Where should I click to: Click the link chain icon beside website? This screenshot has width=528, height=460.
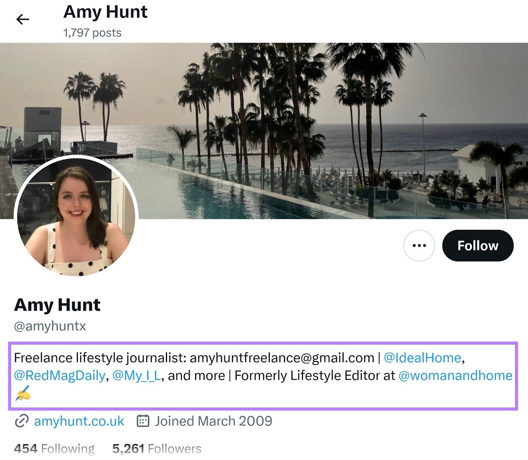click(x=21, y=421)
